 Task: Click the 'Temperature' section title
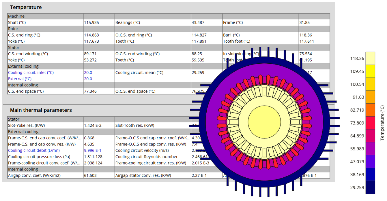[x=26, y=7]
